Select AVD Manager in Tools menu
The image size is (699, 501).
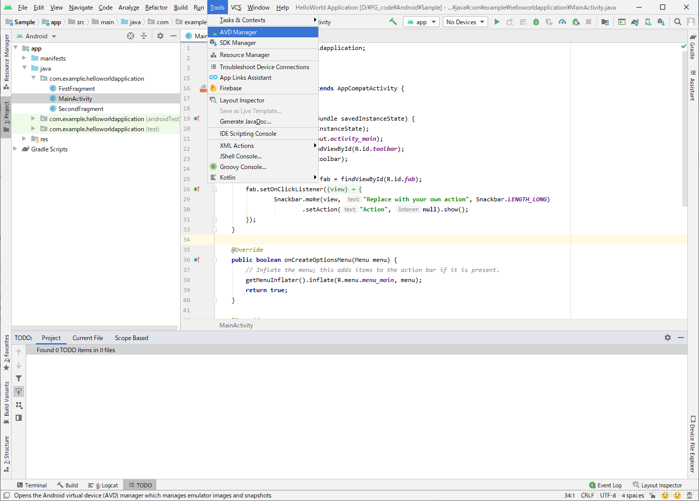(263, 32)
